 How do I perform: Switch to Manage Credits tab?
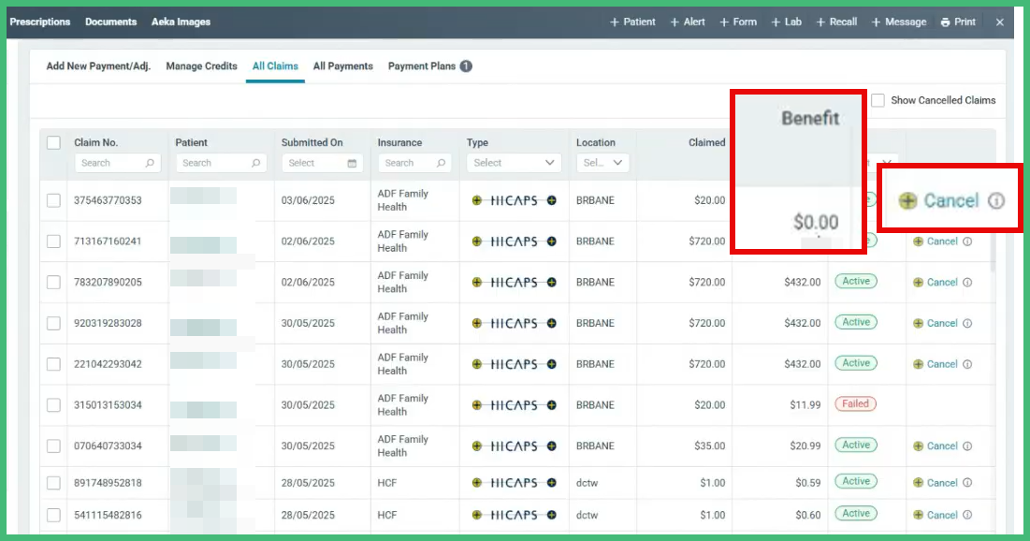201,66
